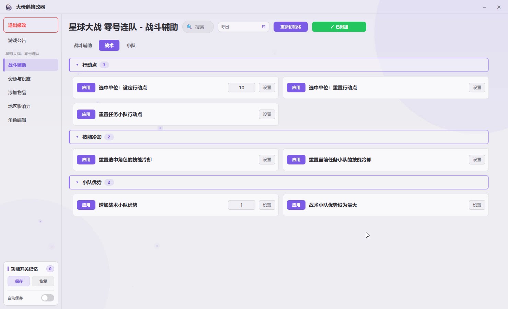Click the 小队优势 count badge 2
This screenshot has width=508, height=309.
click(109, 182)
